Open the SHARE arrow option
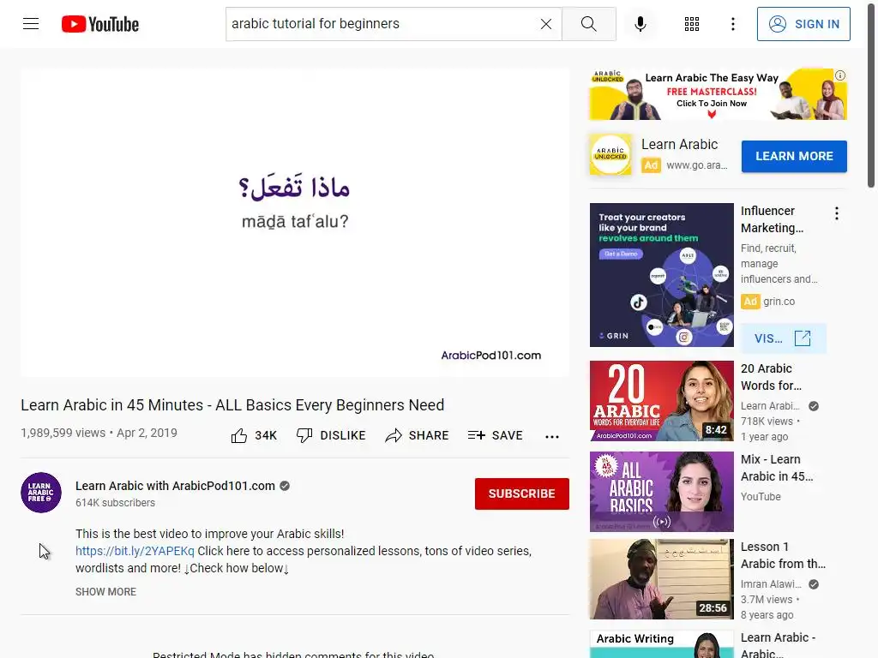 417,435
